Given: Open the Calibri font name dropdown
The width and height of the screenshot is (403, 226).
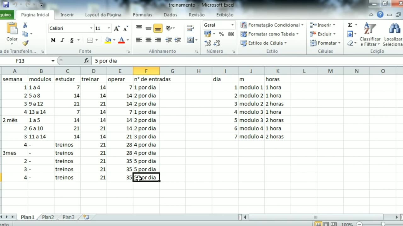Looking at the screenshot, I should coord(91,28).
